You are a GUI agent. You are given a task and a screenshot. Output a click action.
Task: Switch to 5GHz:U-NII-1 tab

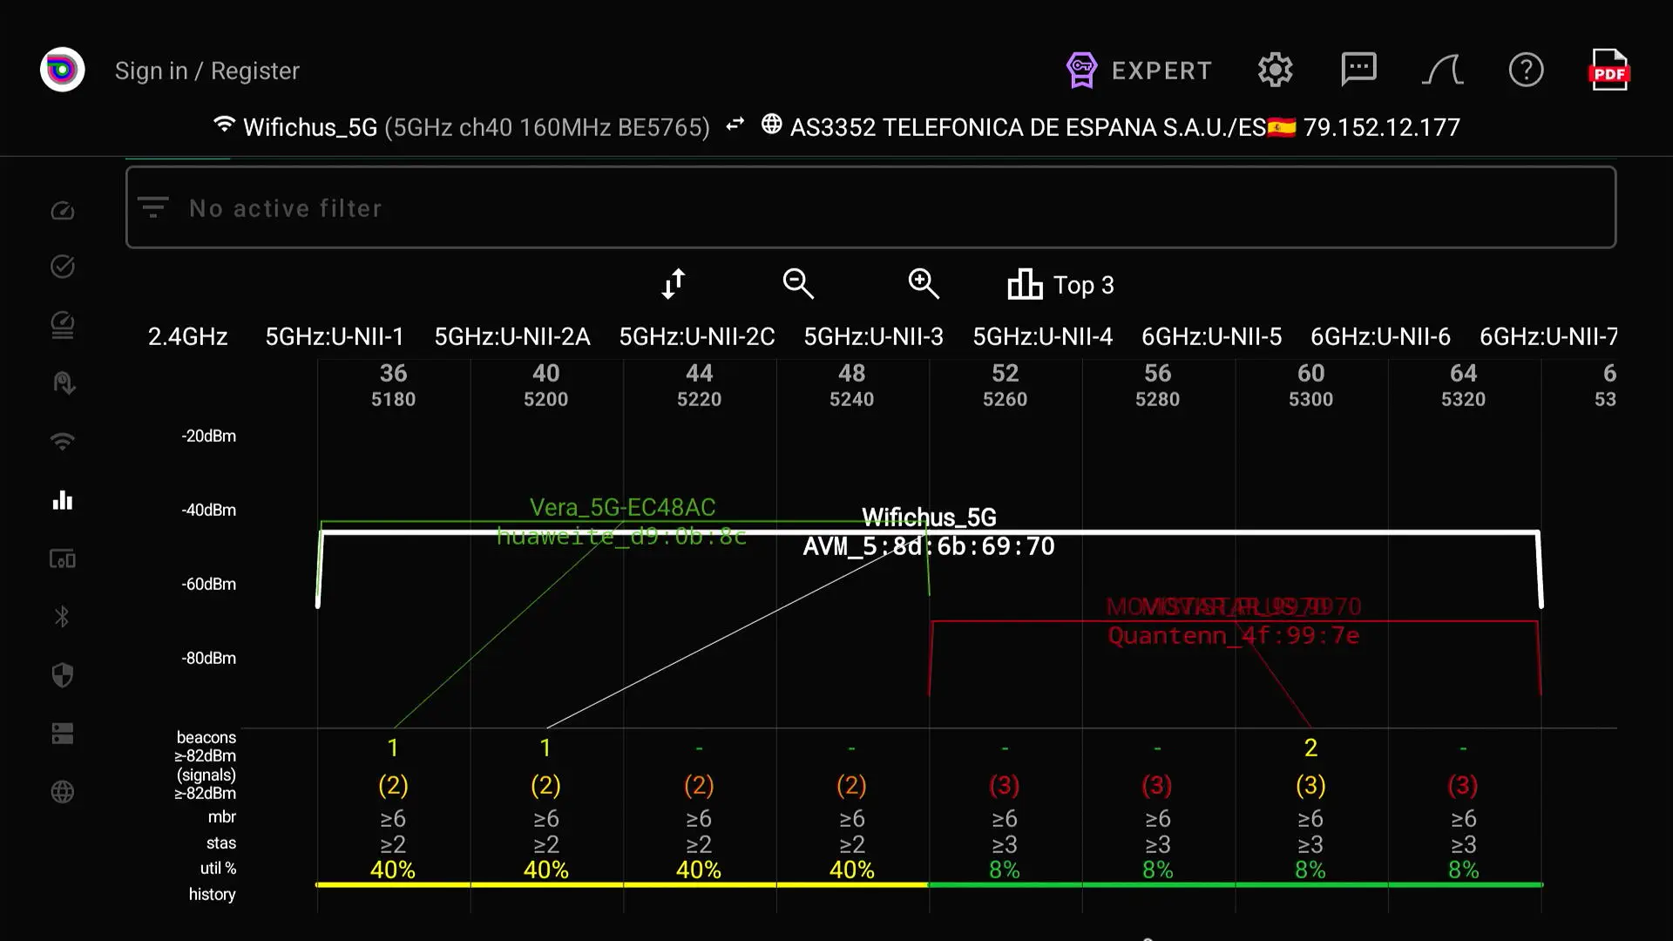click(x=335, y=336)
